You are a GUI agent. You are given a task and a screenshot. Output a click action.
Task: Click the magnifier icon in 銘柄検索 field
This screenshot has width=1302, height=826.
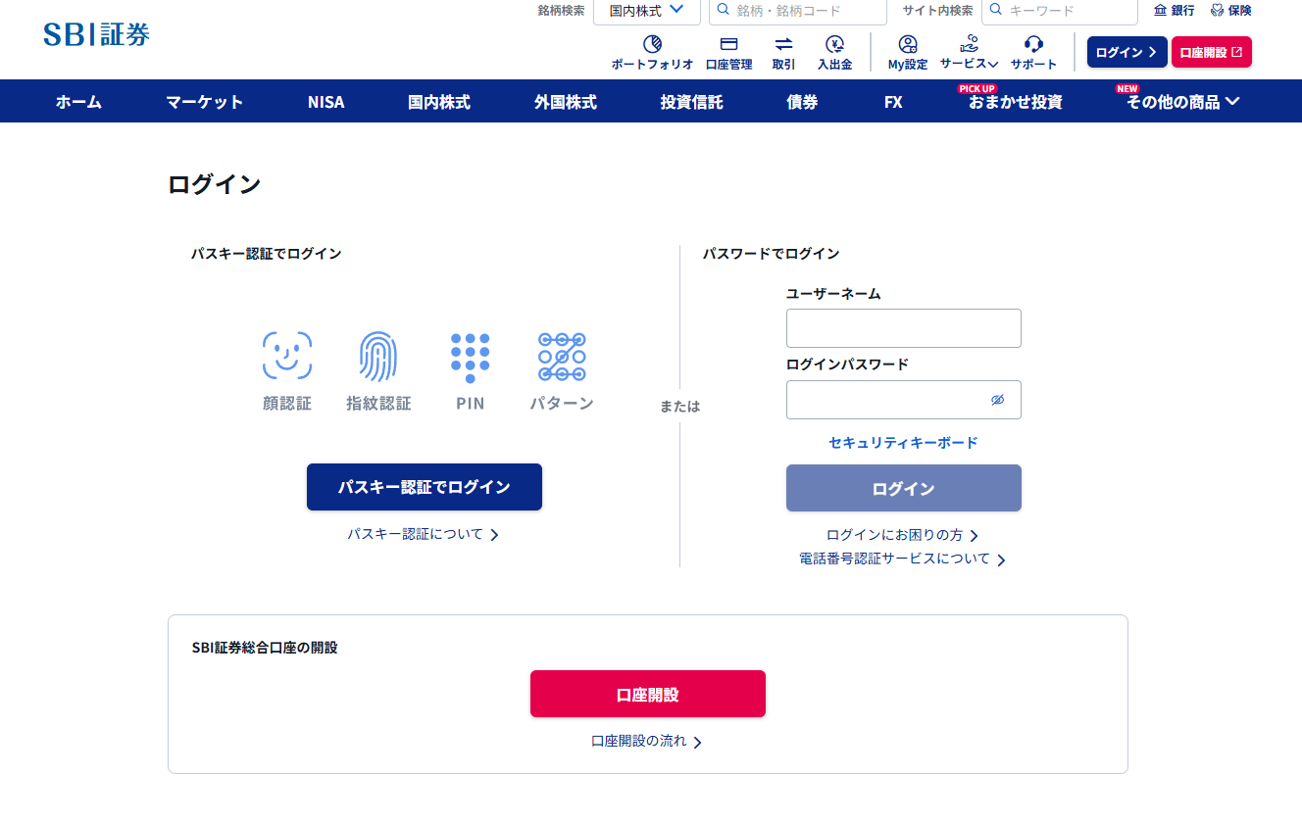(x=724, y=11)
